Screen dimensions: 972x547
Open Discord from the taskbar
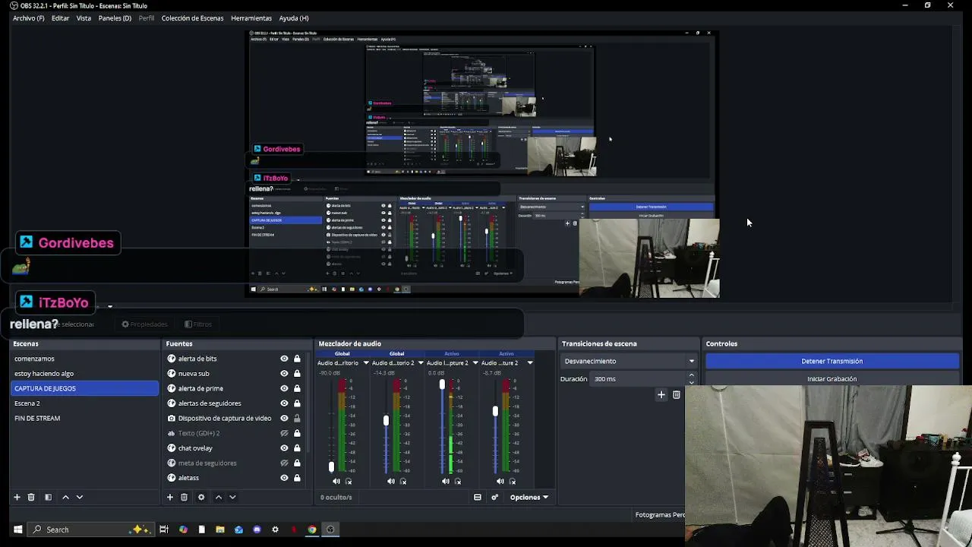coord(257,530)
